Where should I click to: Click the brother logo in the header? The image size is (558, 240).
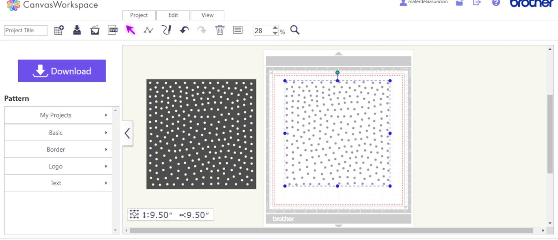532,3
